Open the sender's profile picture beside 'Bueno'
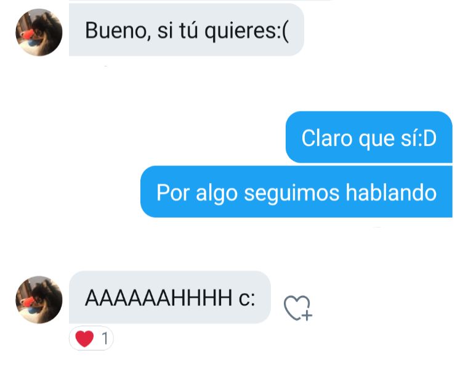The height and width of the screenshot is (376, 468). click(x=39, y=32)
